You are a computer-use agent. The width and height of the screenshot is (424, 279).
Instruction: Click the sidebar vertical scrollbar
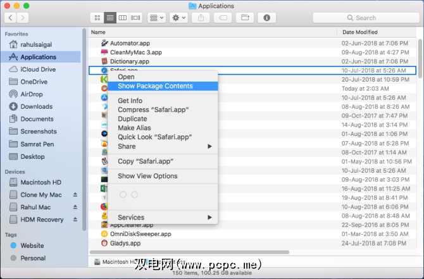(84, 130)
